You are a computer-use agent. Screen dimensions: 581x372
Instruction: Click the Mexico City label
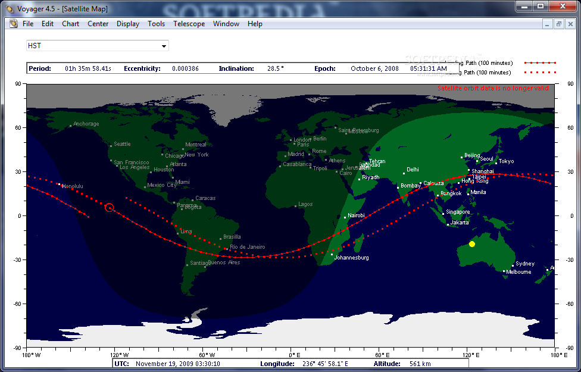161,185
